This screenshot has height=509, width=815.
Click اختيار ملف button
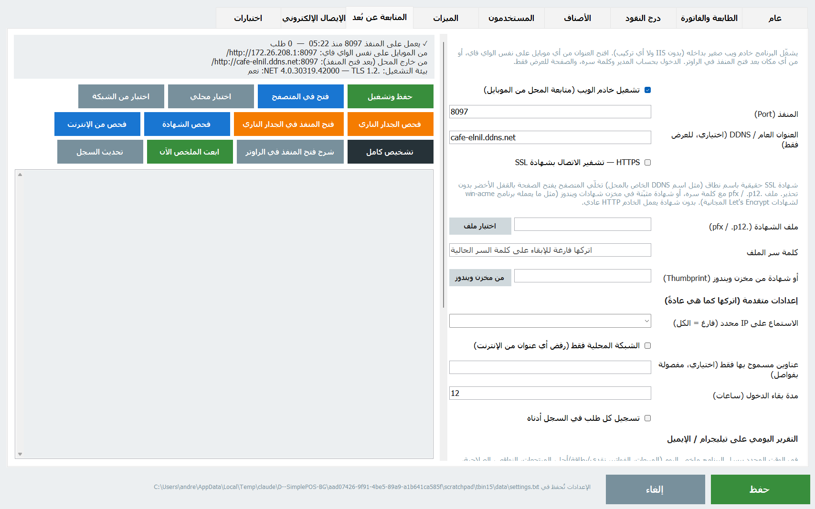[480, 226]
